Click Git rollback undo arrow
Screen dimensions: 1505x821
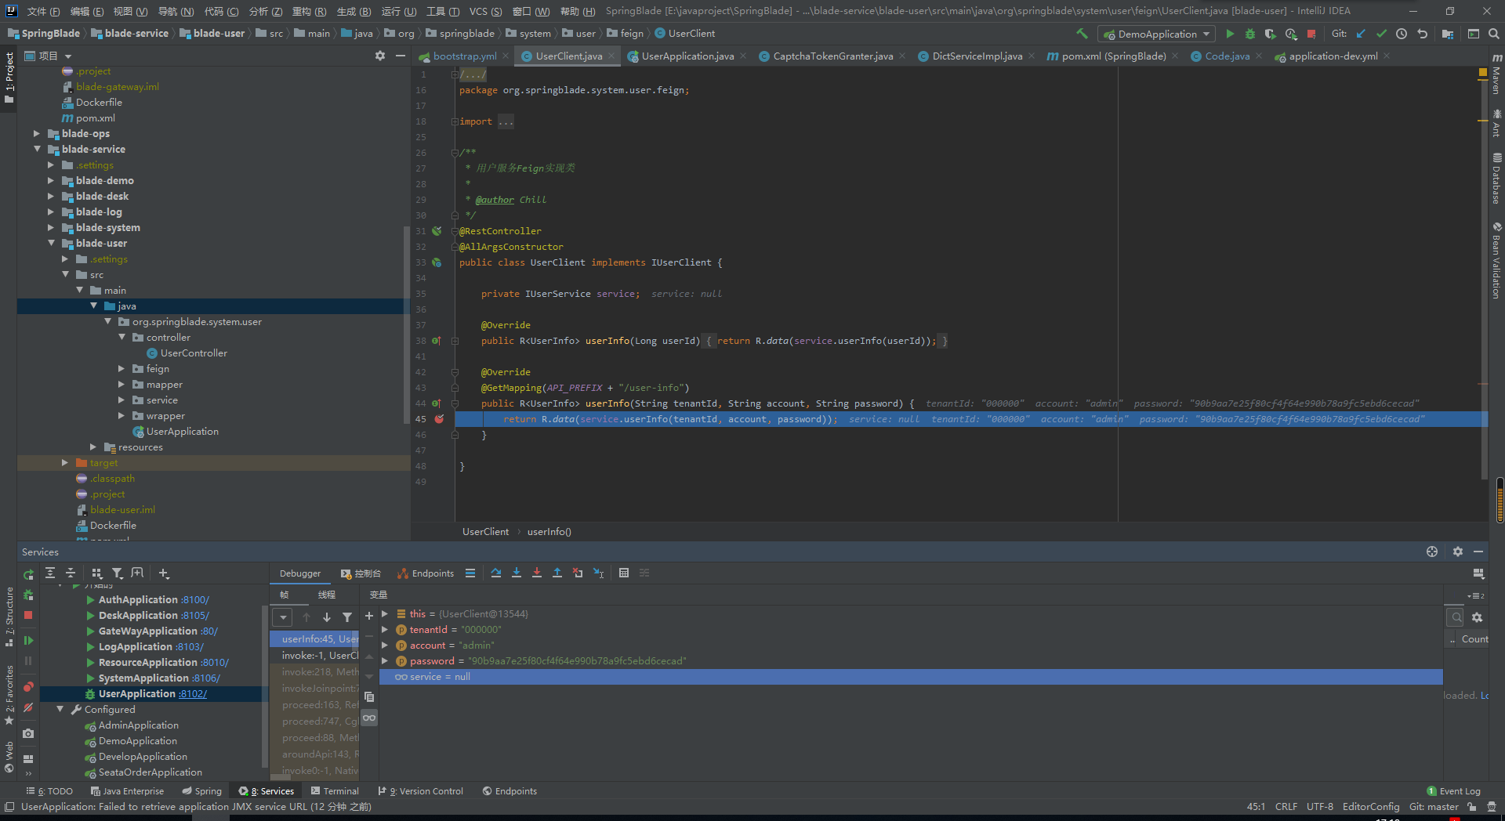coord(1422,34)
